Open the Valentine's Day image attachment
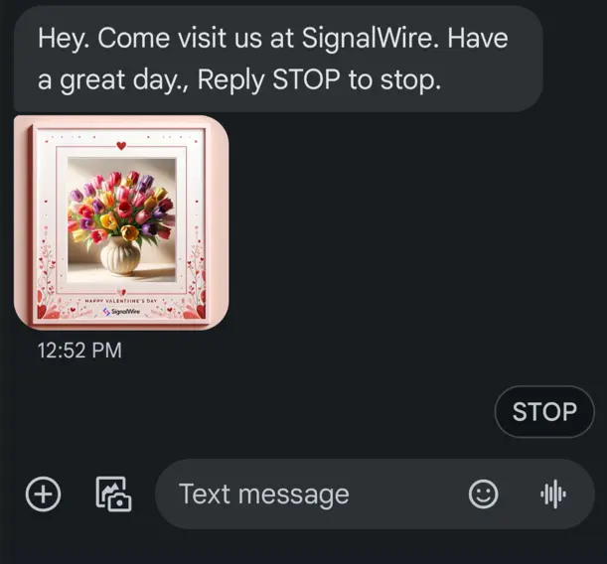 pyautogui.click(x=121, y=222)
